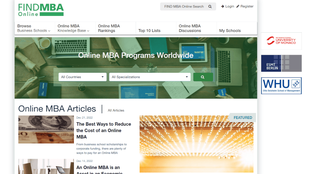Click the Register pencil icon
This screenshot has height=174, width=320.
[x=238, y=6]
